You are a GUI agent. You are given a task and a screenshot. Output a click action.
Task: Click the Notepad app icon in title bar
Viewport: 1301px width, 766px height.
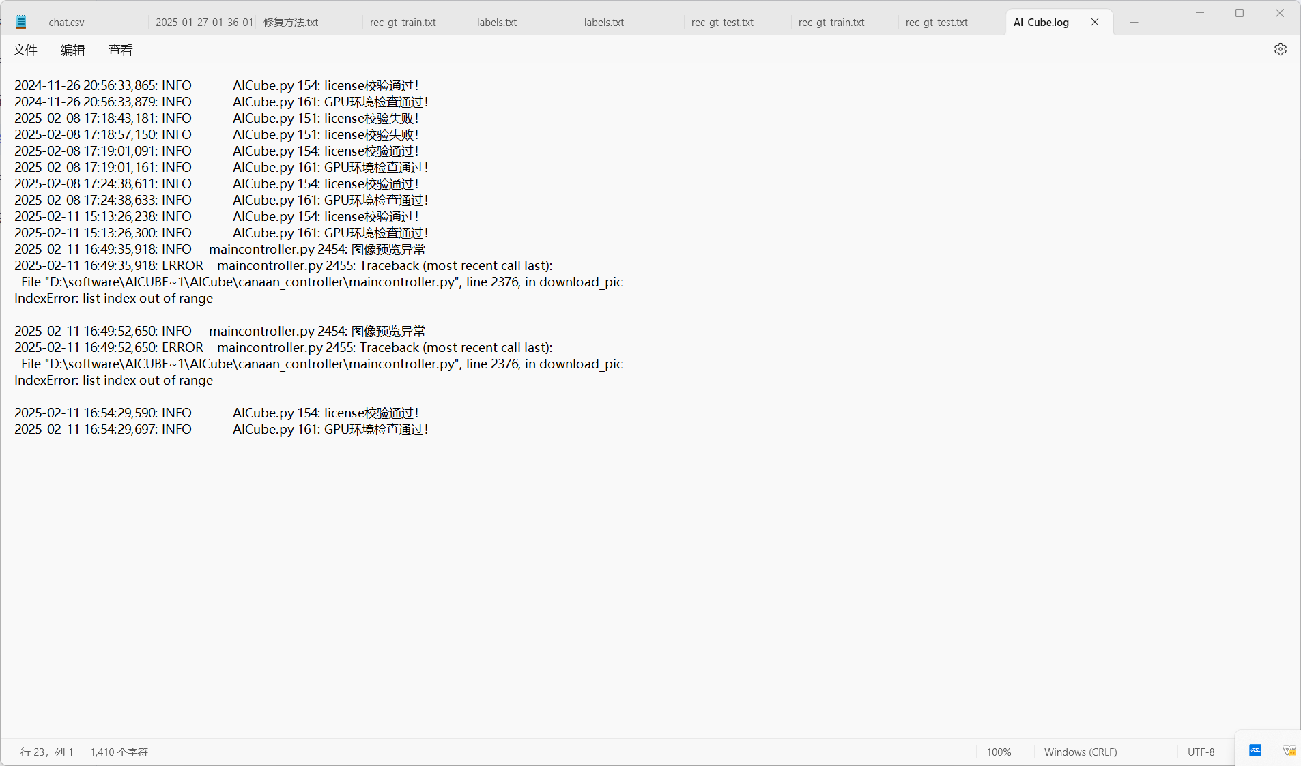pos(21,22)
